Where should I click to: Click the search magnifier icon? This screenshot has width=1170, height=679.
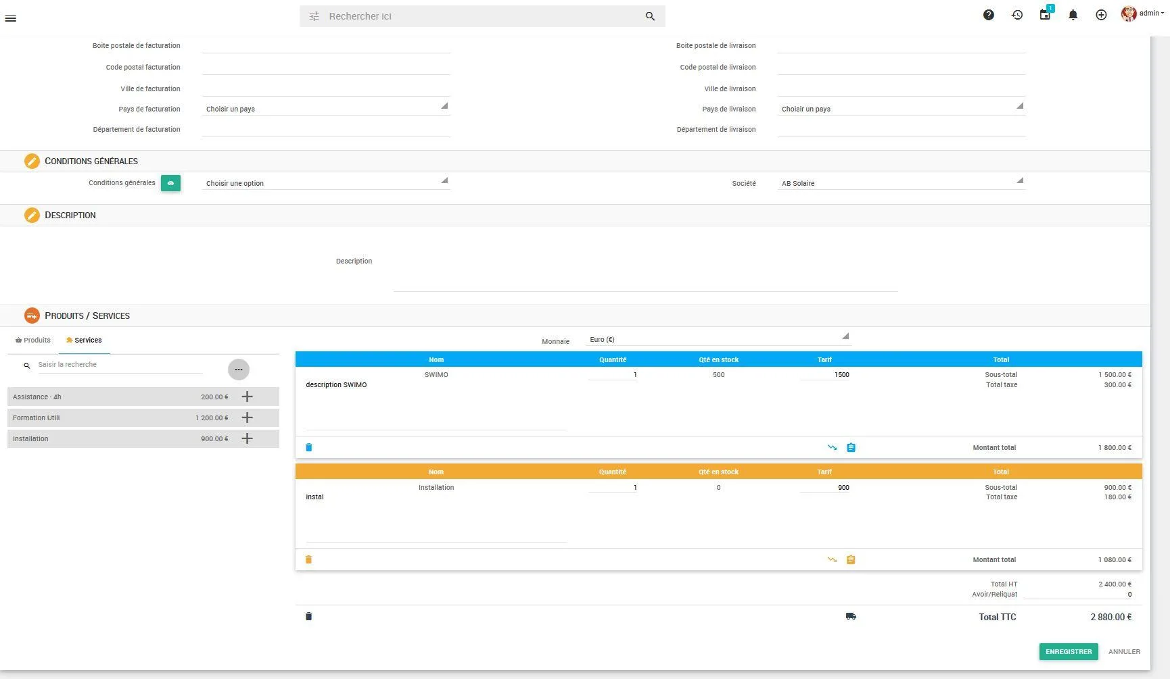pyautogui.click(x=650, y=16)
